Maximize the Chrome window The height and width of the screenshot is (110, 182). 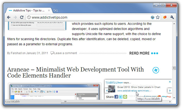pos(163,5)
